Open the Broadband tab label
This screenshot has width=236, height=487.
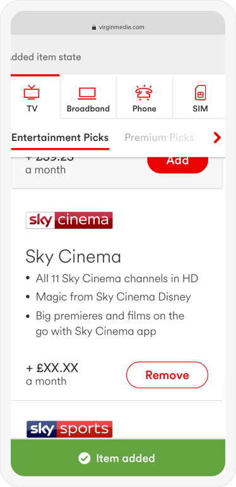click(88, 109)
